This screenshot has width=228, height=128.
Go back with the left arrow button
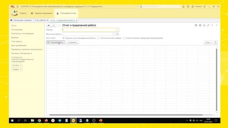pyautogui.click(x=49, y=25)
